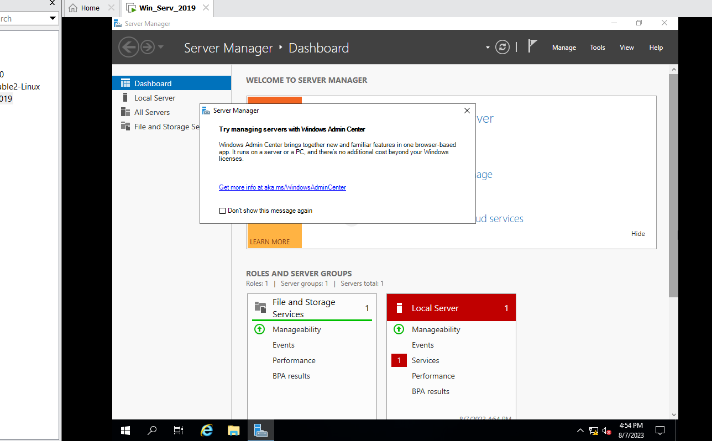Image resolution: width=712 pixels, height=441 pixels.
Task: Open BPA results under File and Storage Services
Action: click(x=291, y=376)
